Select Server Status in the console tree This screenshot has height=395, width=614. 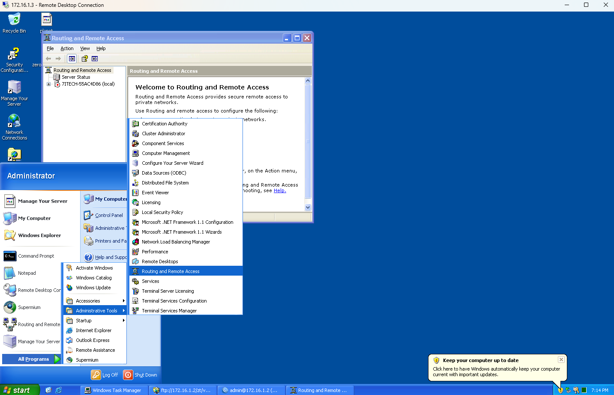tap(75, 77)
